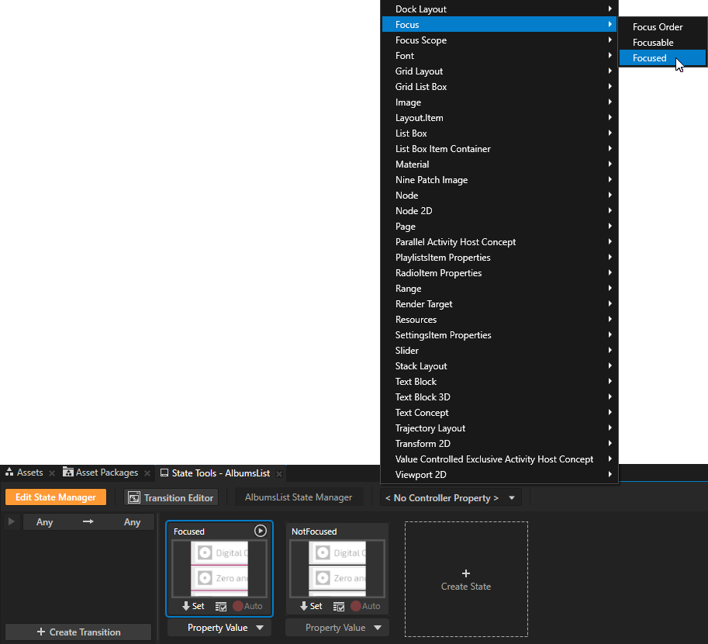The height and width of the screenshot is (644, 708).
Task: Click the Create State placeholder
Action: tap(466, 579)
